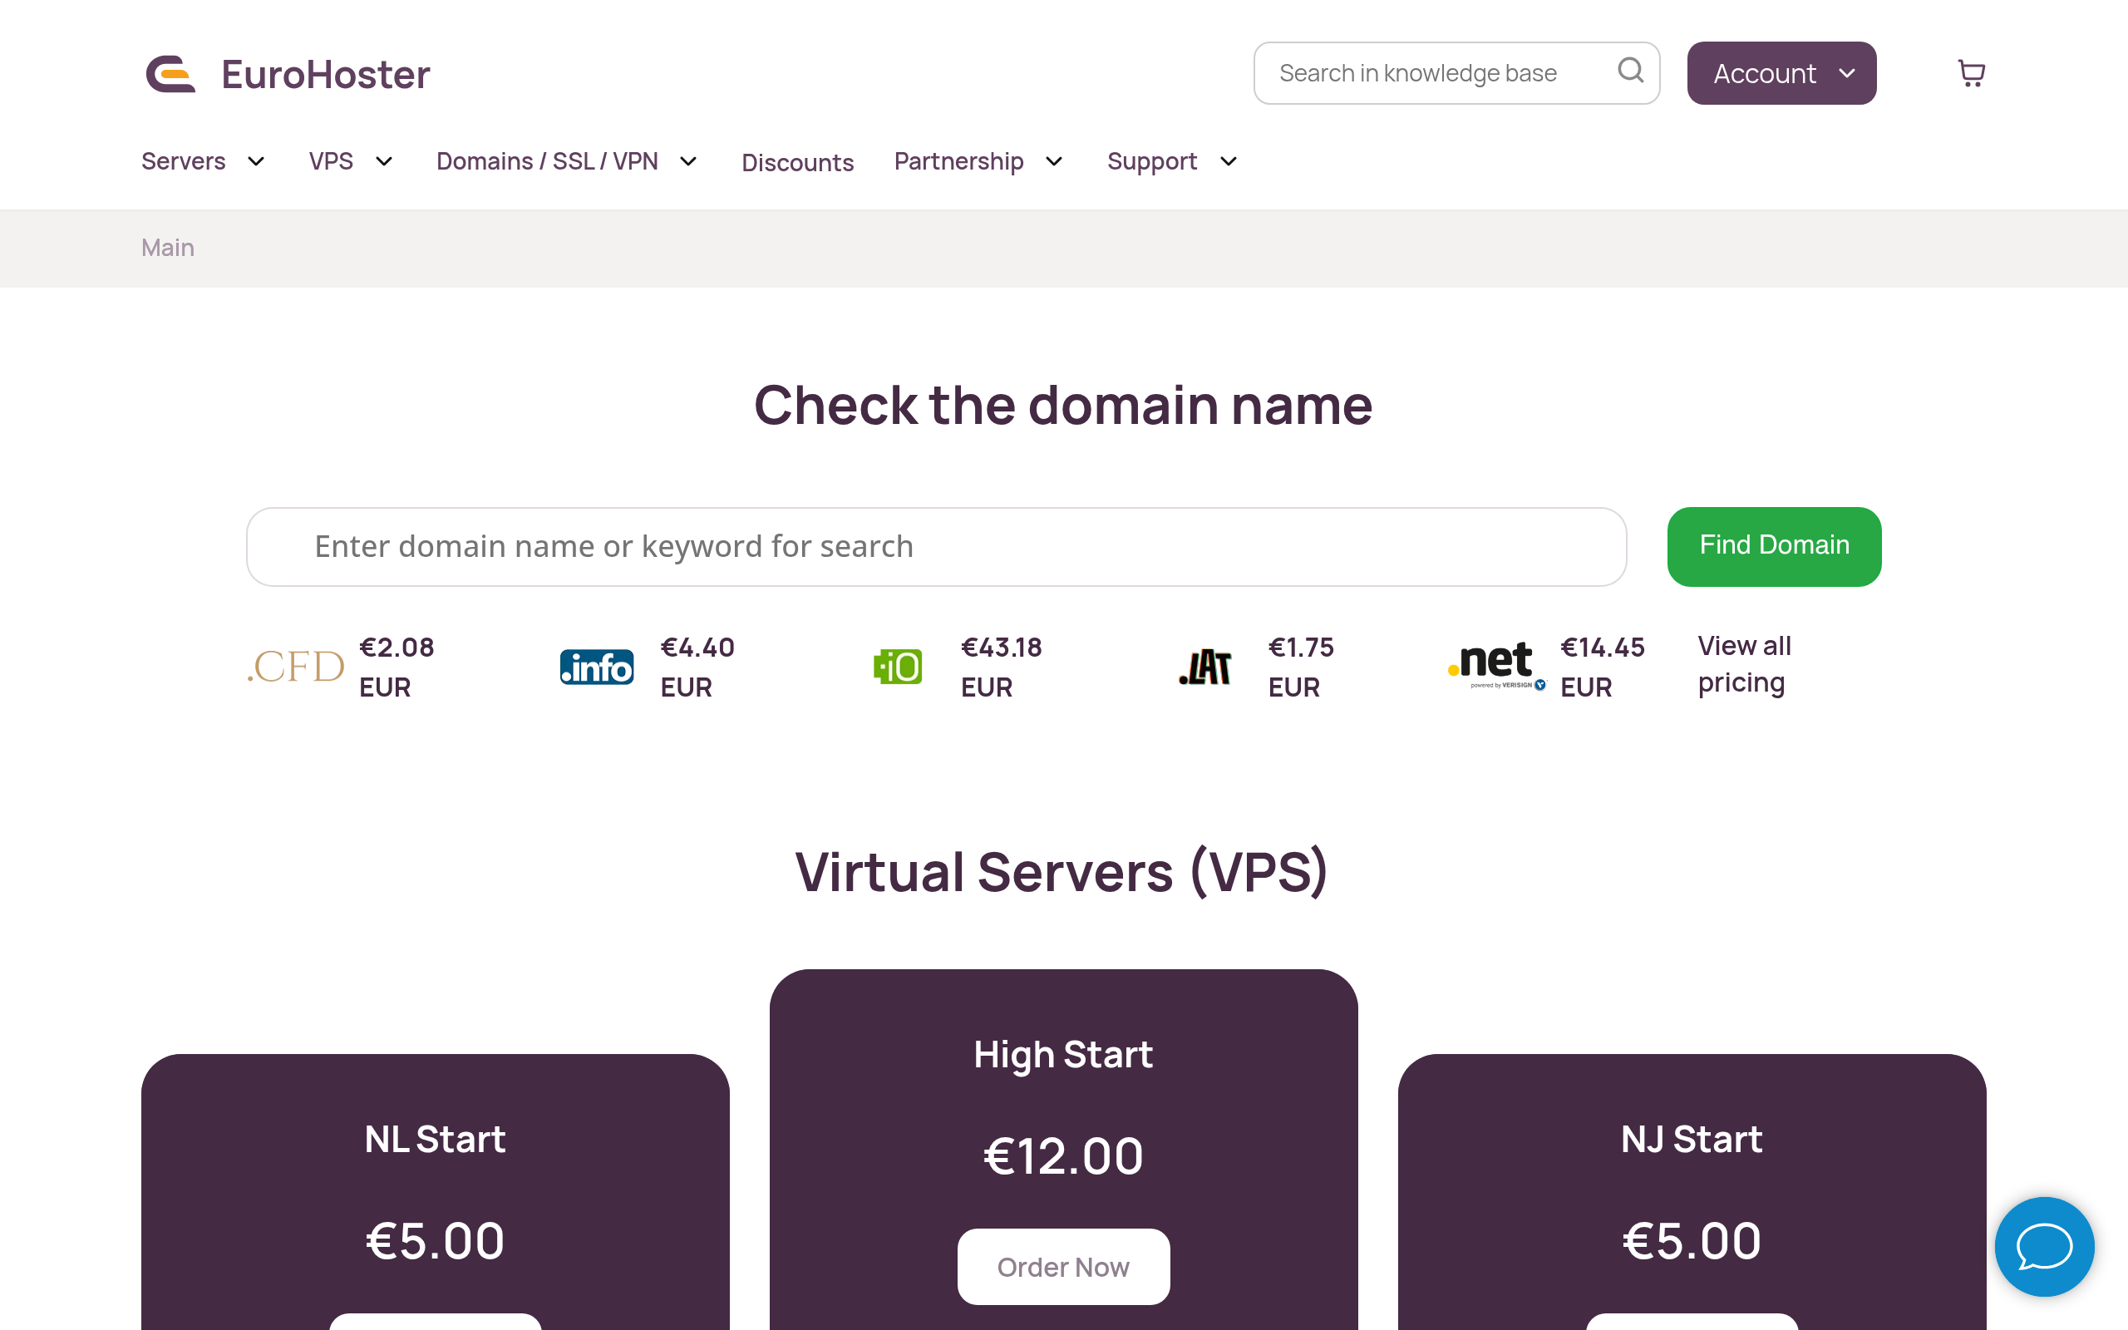Click the €14.45 EUR price
Viewport: 2128px width, 1330px height.
[x=1602, y=667]
